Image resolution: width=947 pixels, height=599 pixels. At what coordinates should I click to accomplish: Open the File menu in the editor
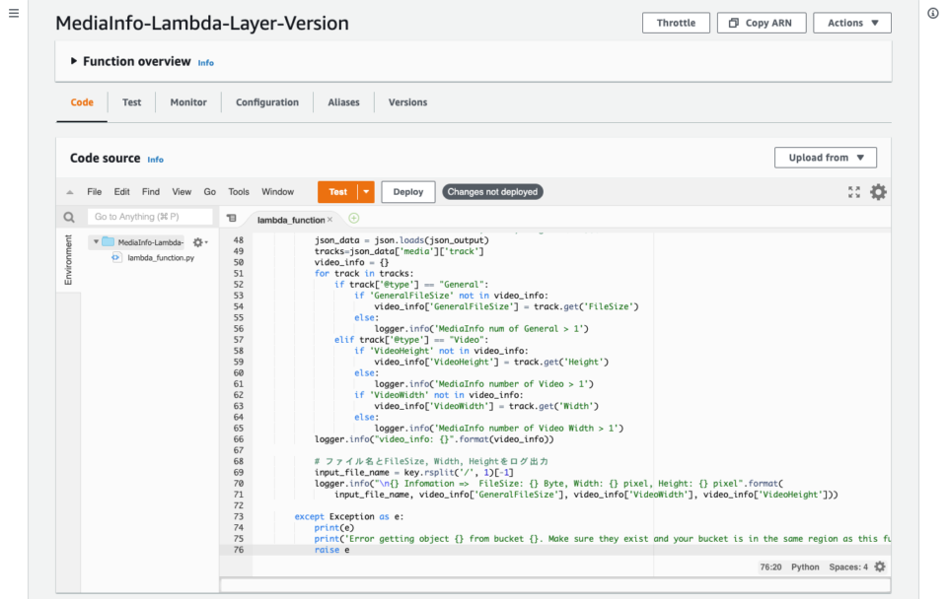tap(96, 192)
